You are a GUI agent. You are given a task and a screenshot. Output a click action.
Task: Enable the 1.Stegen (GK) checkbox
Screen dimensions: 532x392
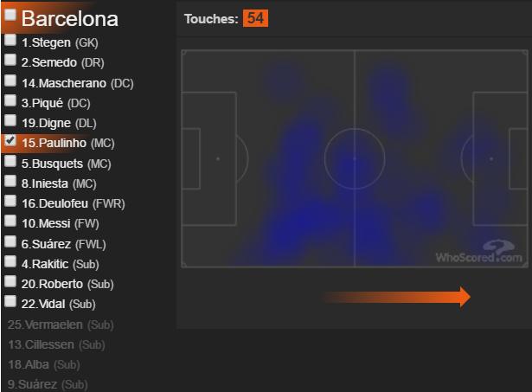10,41
